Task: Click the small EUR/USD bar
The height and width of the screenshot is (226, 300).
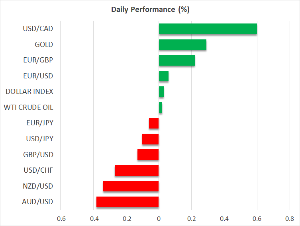Action: tap(164, 76)
